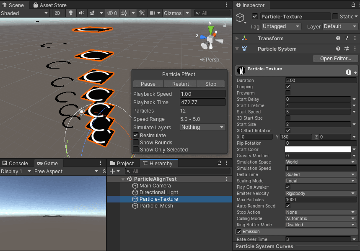Disable the Looping checkbox
Viewport: 360px width, 251px height.
(x=287, y=87)
